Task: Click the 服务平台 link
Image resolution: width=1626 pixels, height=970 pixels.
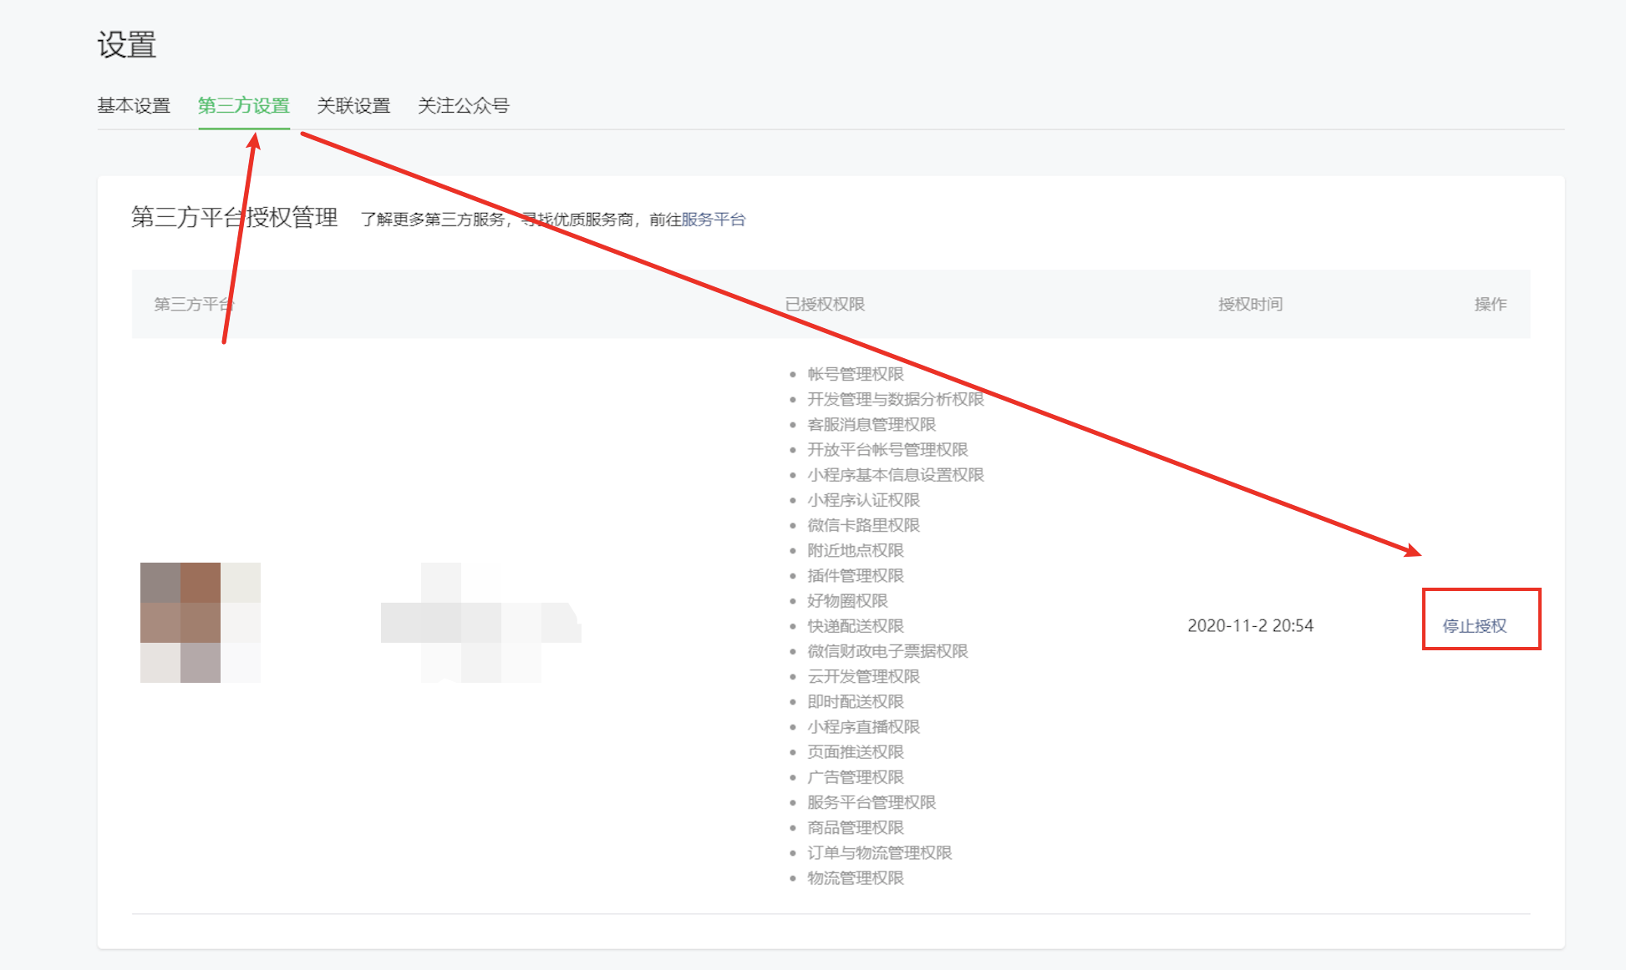Action: click(713, 220)
